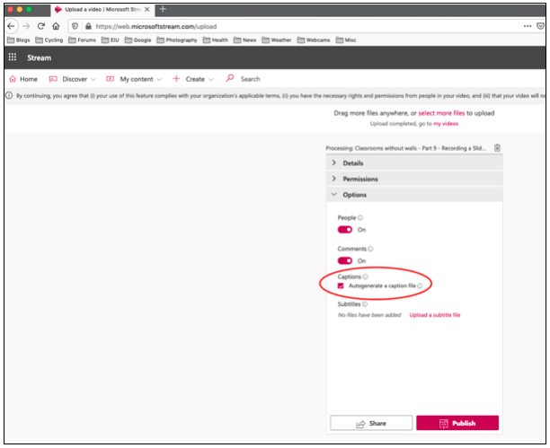The width and height of the screenshot is (550, 448).
Task: Delete the processing video with trash icon
Action: pyautogui.click(x=497, y=148)
